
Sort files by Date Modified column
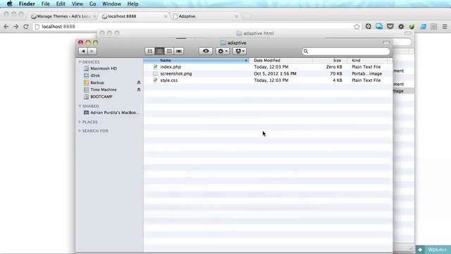281,60
